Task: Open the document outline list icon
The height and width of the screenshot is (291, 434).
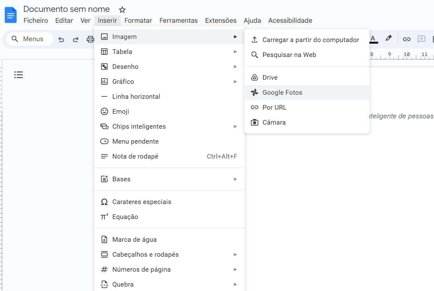Action: 18,75
